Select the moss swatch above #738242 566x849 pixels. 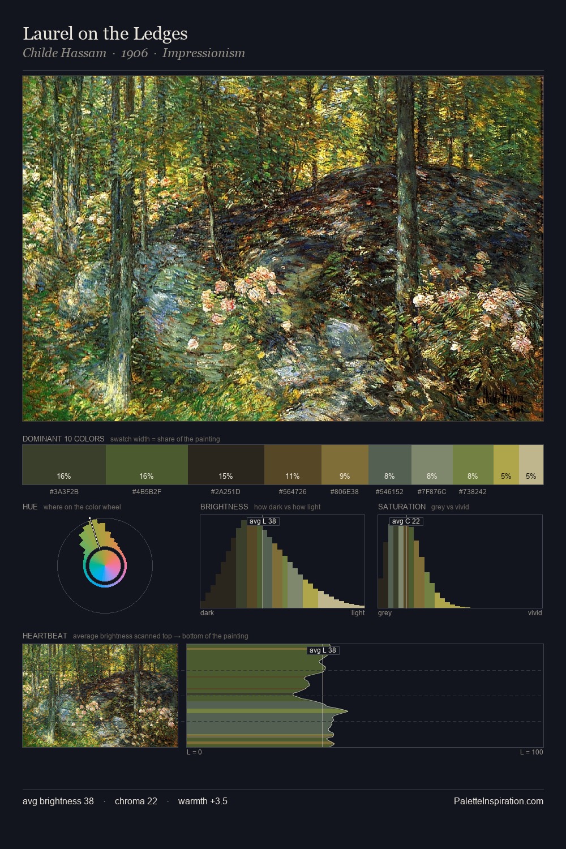(473, 465)
